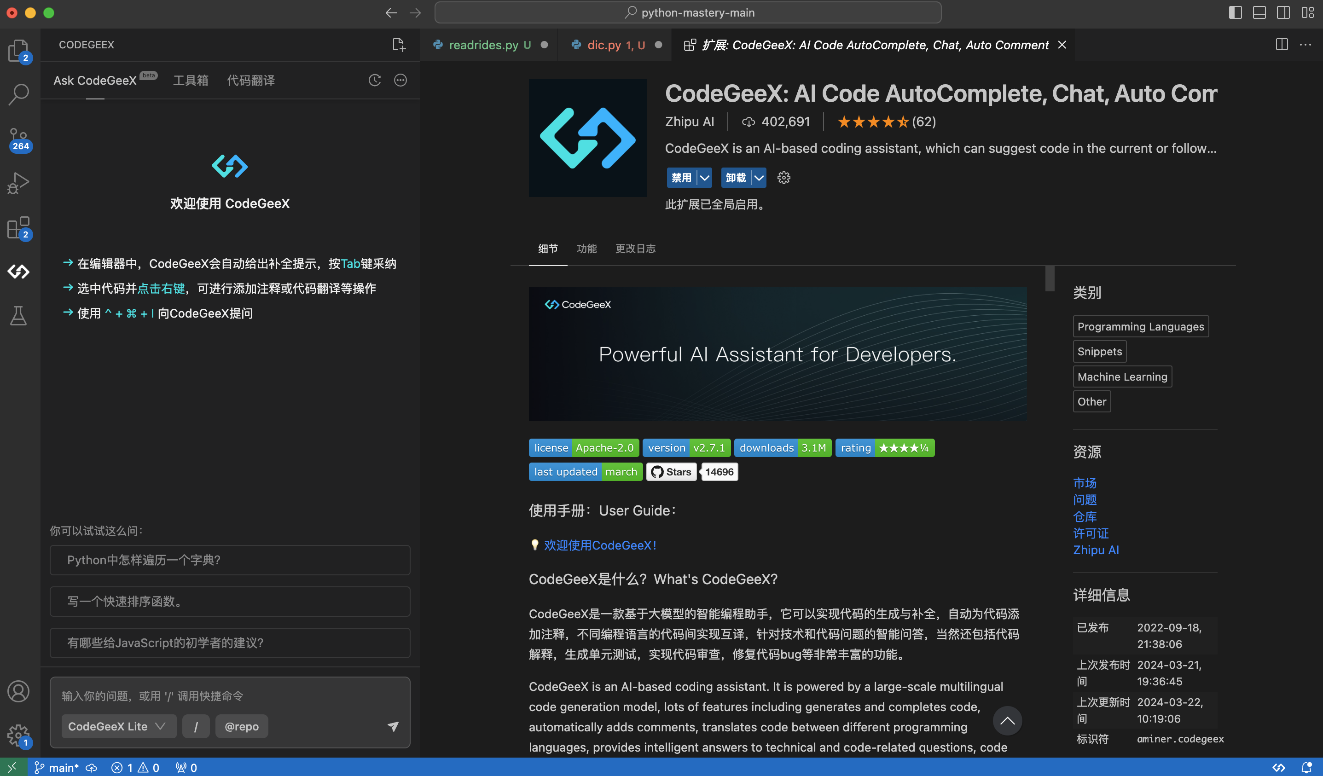Viewport: 1323px width, 776px height.
Task: Open the Extensions view in activity bar
Action: coord(19,228)
